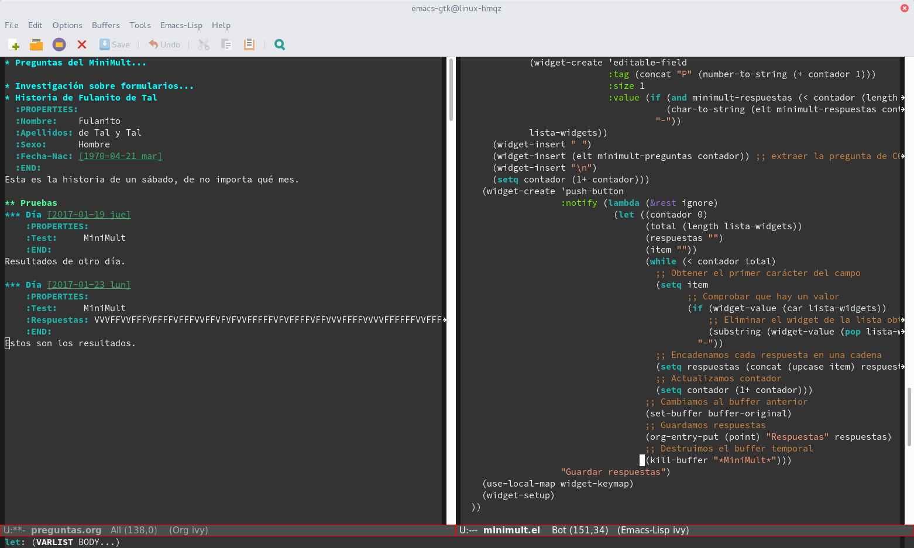The image size is (914, 548).
Task: Click the 'minimult.el' buffer name in mode line
Action: [x=511, y=530]
